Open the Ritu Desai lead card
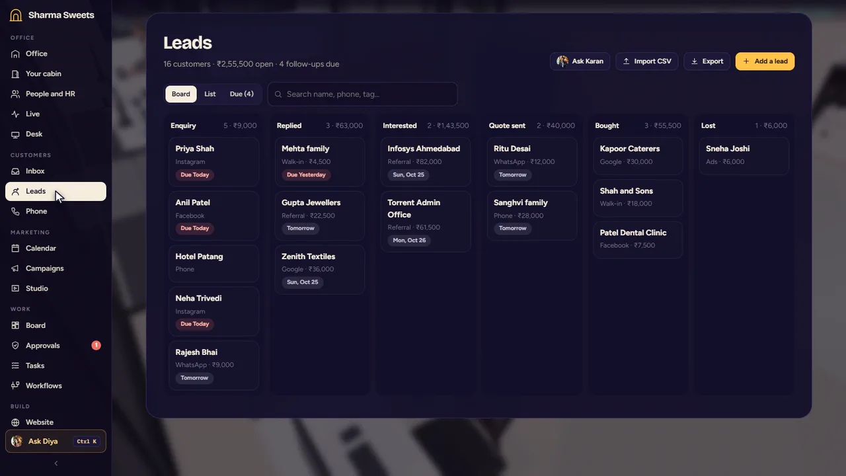 532,162
